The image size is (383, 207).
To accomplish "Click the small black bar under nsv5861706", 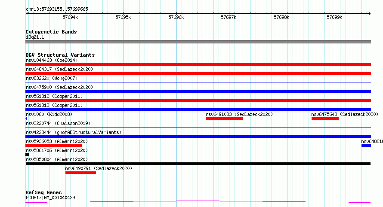I will tap(27, 155).
